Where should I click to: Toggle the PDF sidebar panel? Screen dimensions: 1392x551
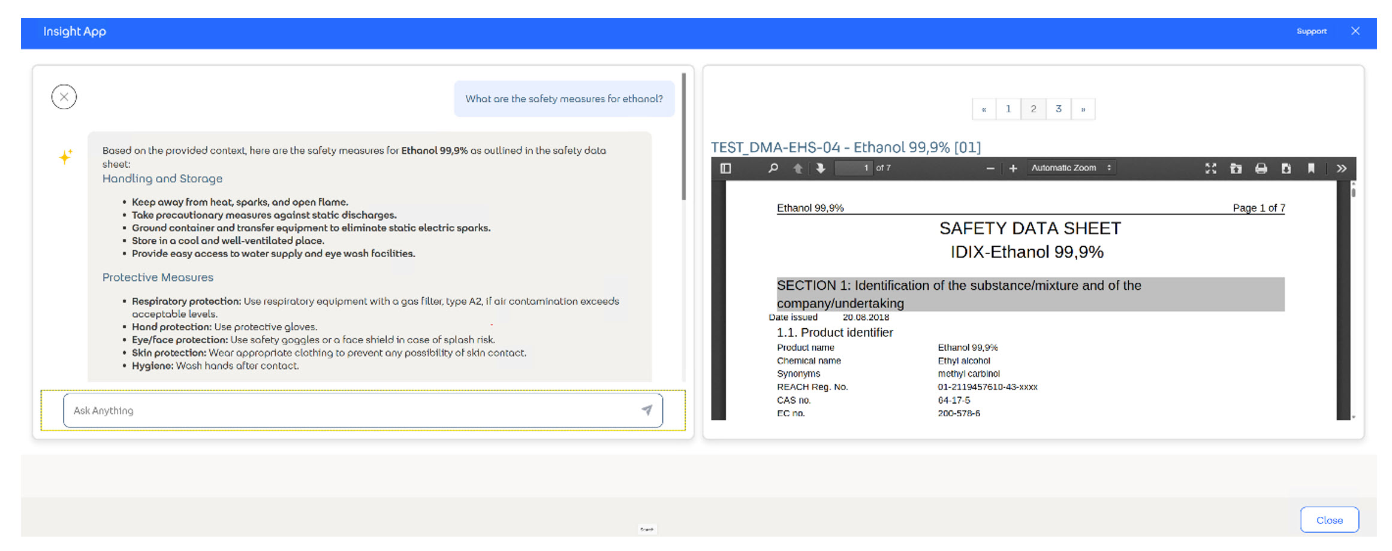(725, 168)
